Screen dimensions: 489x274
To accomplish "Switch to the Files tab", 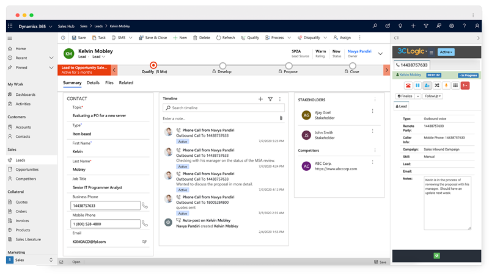I will pos(109,83).
